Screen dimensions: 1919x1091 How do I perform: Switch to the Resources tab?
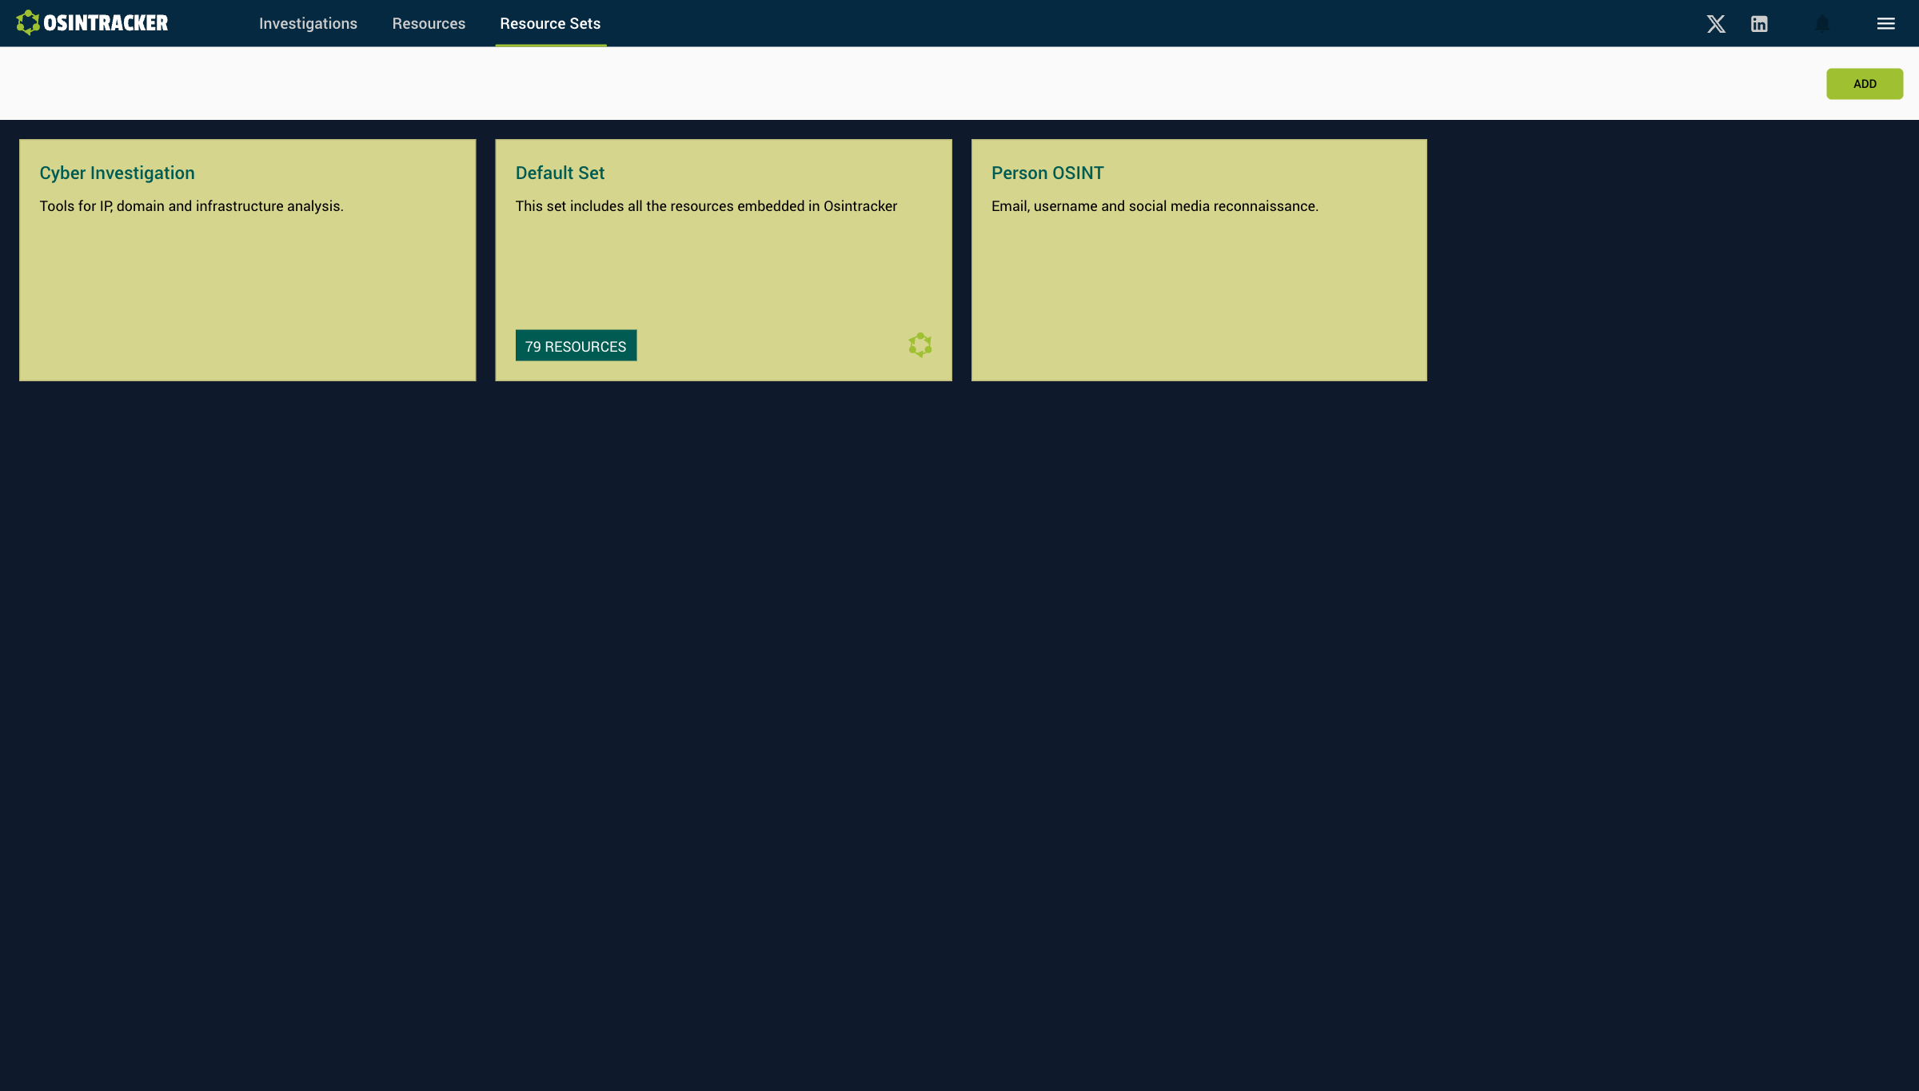tap(429, 24)
